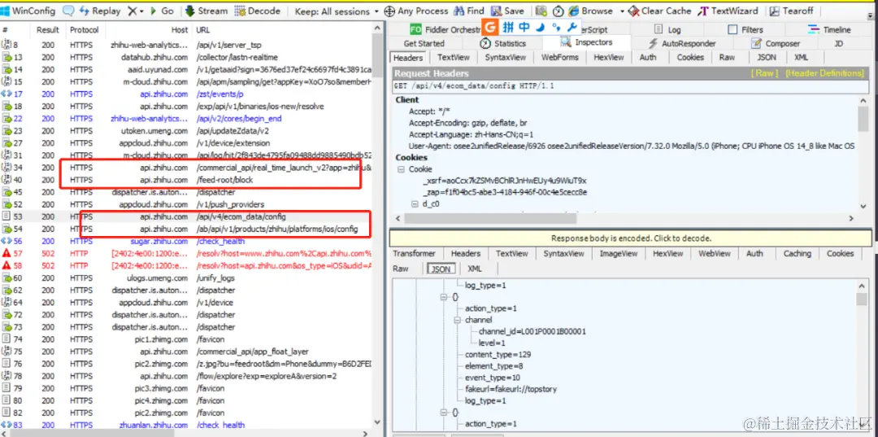Sort sessions by the Result column header

48,29
